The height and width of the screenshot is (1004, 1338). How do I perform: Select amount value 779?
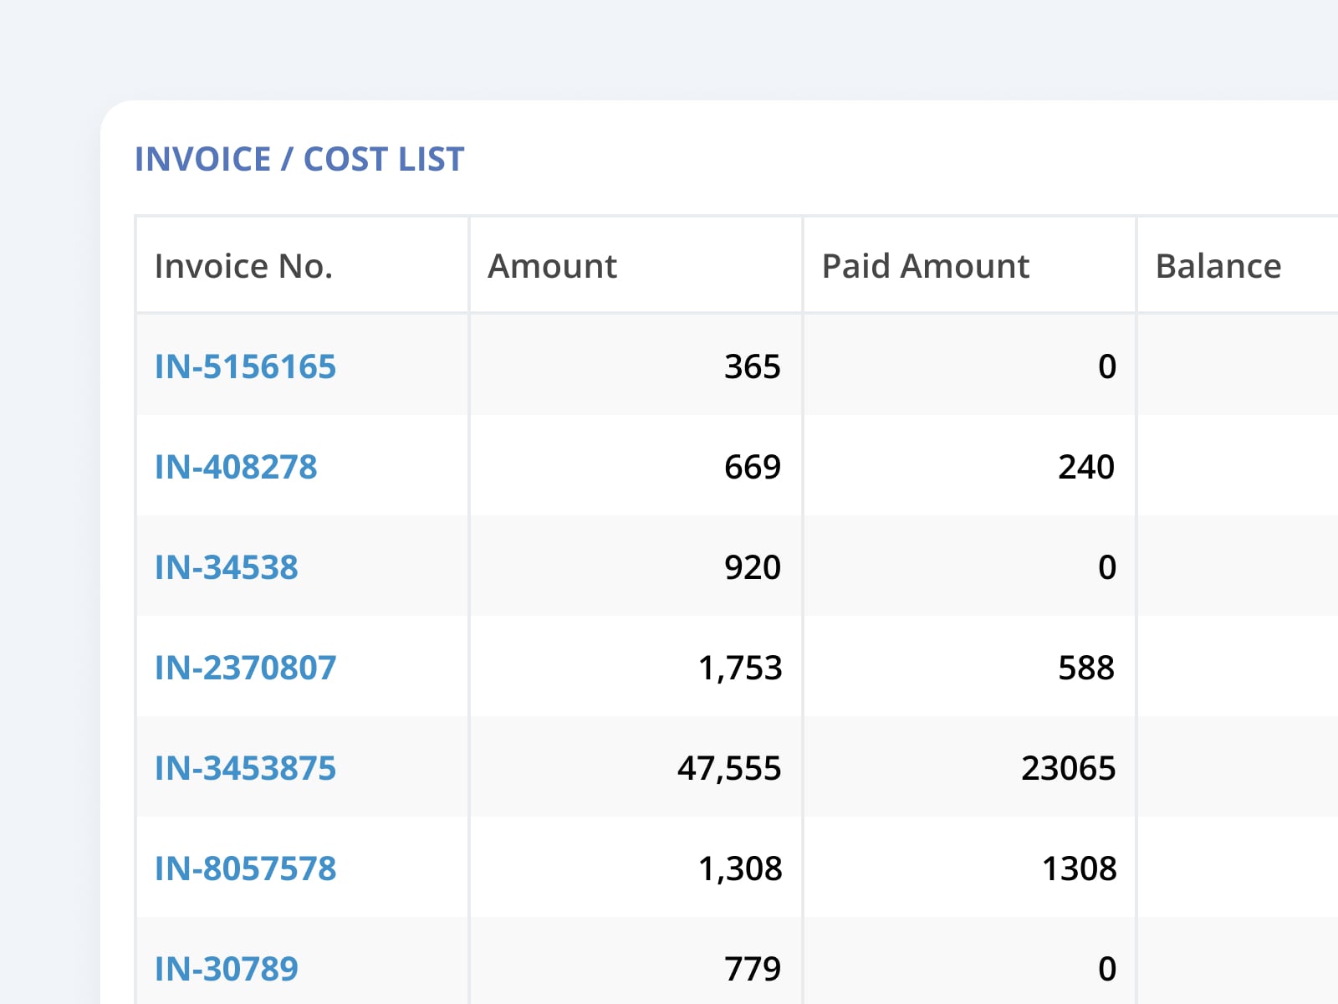[x=753, y=969]
